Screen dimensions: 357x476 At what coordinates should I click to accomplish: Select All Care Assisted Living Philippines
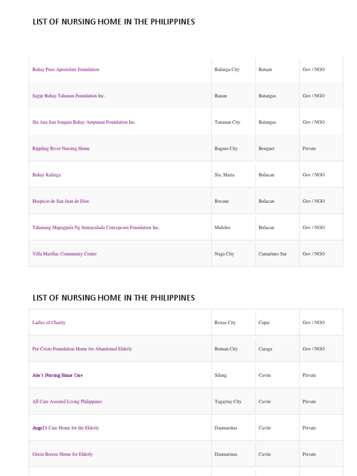click(x=67, y=402)
